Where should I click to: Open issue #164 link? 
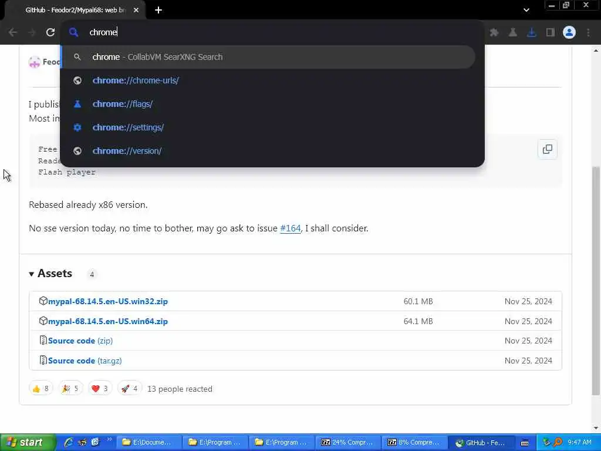coord(290,228)
